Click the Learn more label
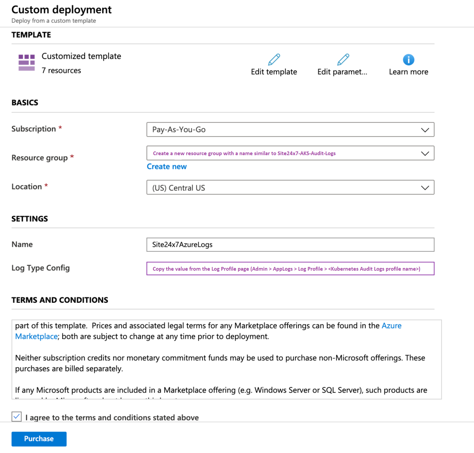Viewport: 474px width, 453px height. [x=408, y=72]
